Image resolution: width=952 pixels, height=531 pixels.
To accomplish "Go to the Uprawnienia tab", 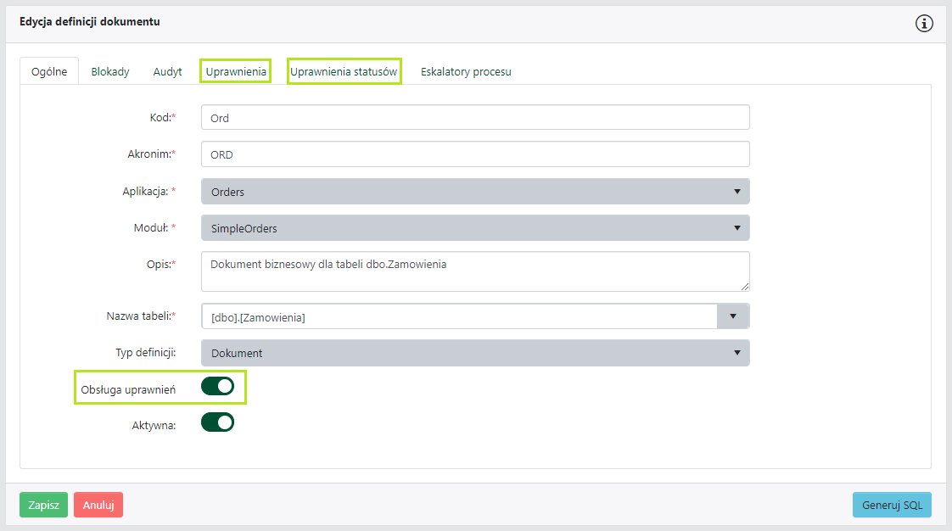I will tap(236, 72).
